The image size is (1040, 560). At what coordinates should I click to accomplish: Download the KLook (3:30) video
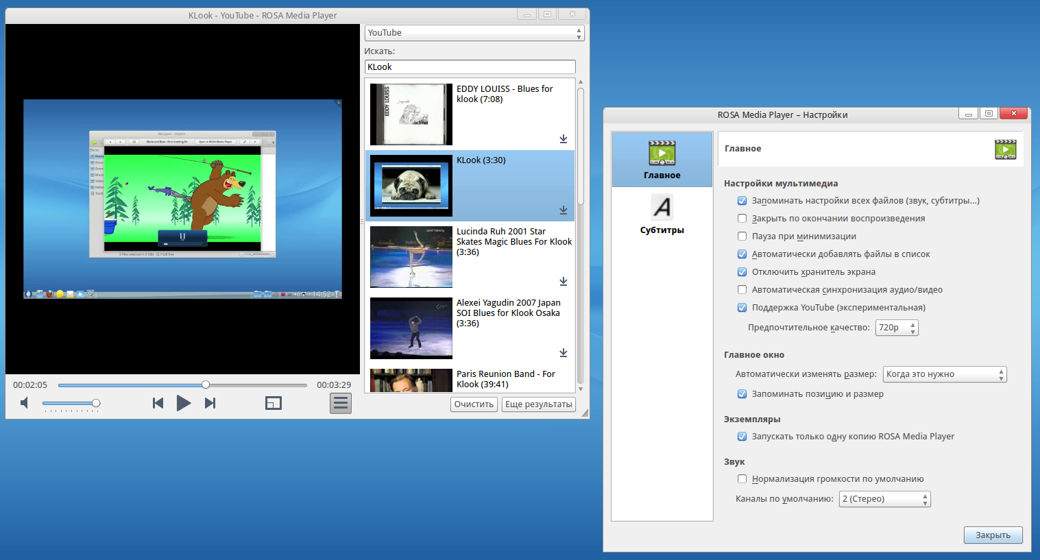point(563,210)
